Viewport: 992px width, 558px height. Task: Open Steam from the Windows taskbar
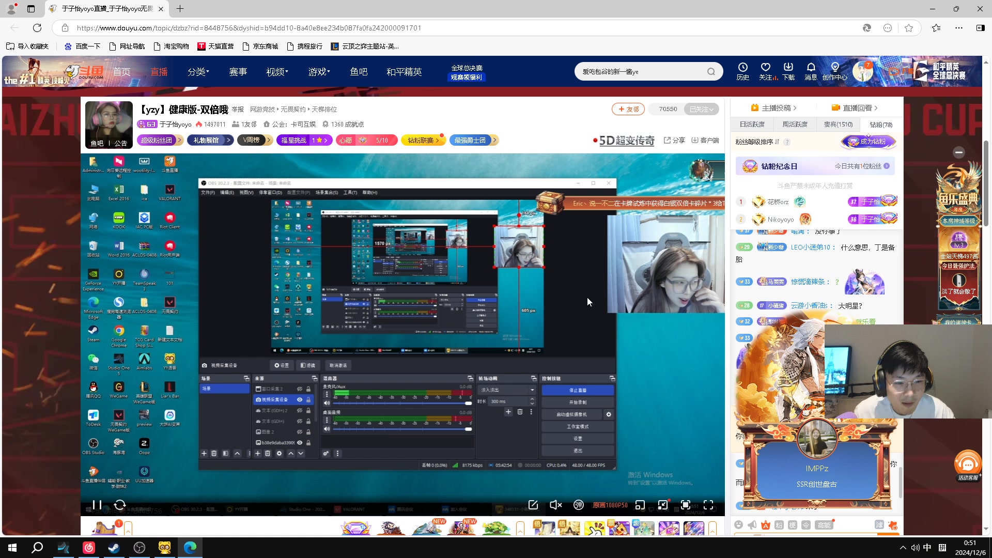[114, 548]
